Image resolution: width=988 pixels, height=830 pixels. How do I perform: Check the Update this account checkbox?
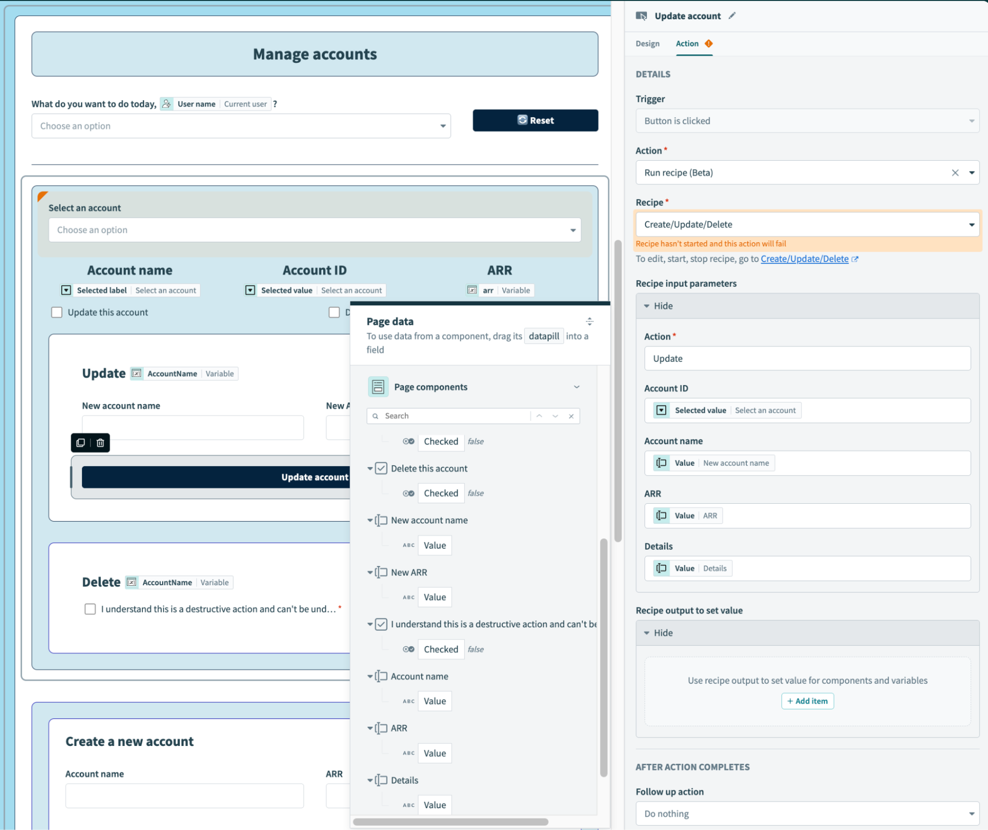point(57,312)
